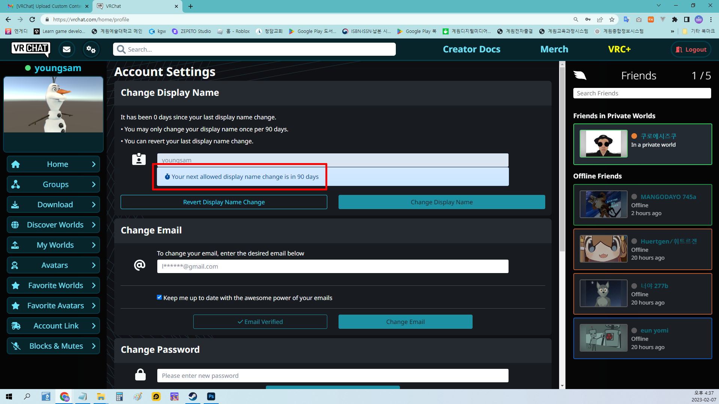Click the Search Friends input field

(x=642, y=93)
